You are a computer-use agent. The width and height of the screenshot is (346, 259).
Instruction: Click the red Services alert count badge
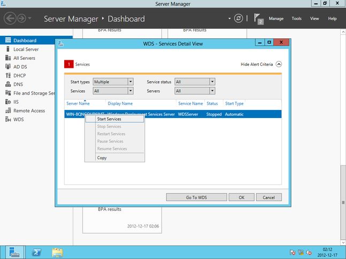coord(69,64)
